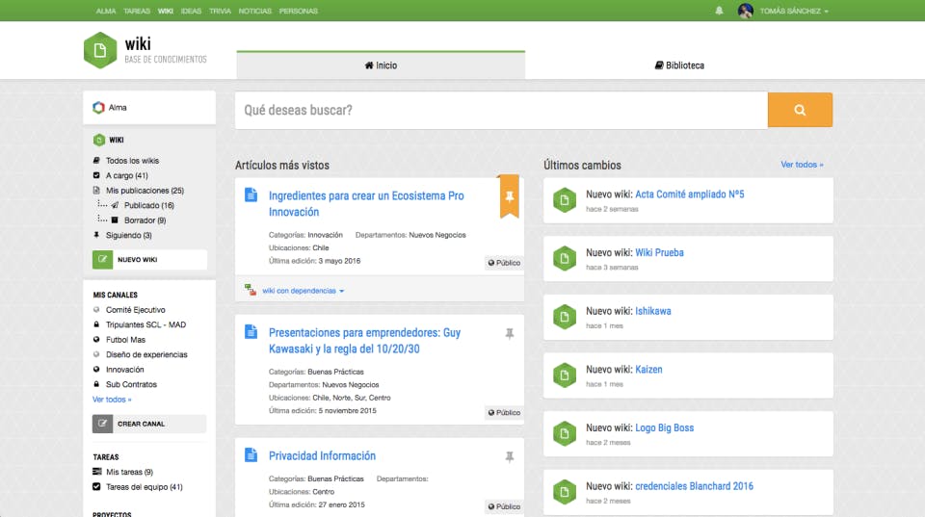
Task: Open TRIVIA in the top menu
Action: (220, 12)
